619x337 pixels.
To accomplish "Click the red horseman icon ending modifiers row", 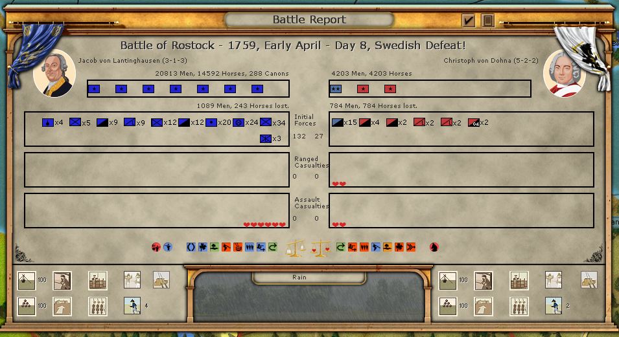I will (434, 247).
